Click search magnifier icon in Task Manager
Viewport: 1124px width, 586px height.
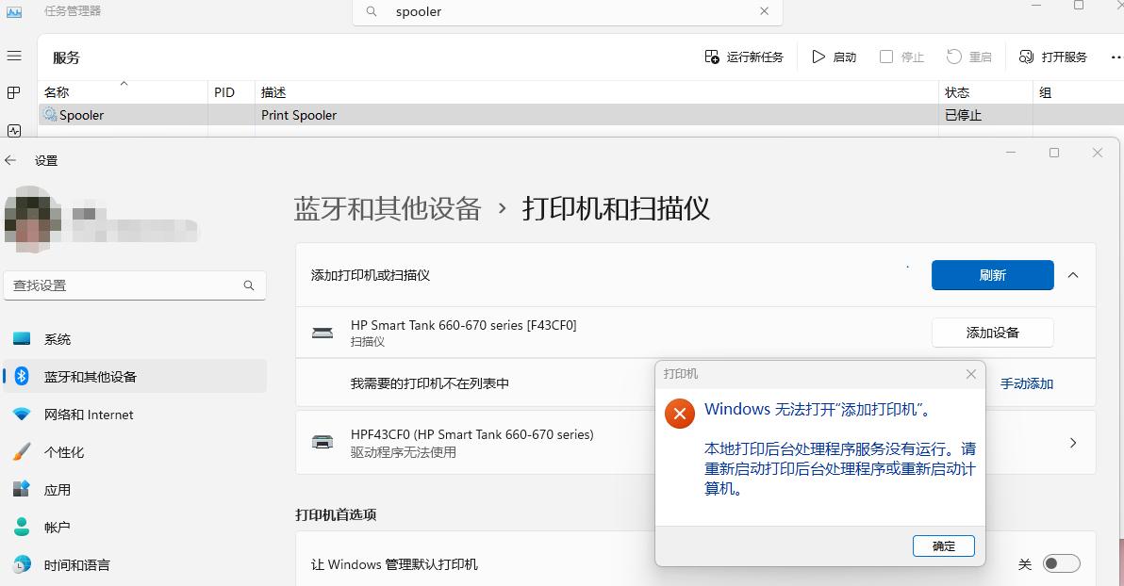click(x=372, y=11)
